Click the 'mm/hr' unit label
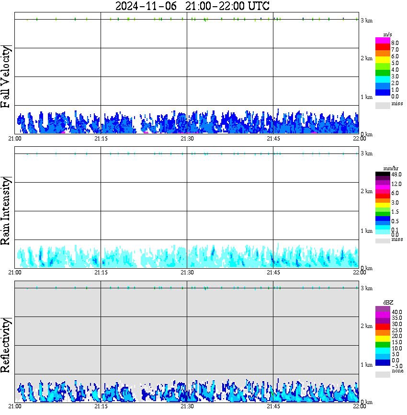 click(391, 168)
